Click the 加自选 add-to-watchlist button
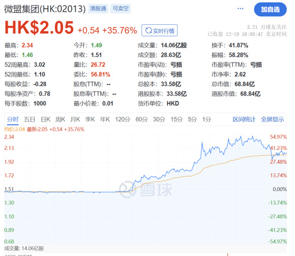295x256 pixels. click(270, 9)
